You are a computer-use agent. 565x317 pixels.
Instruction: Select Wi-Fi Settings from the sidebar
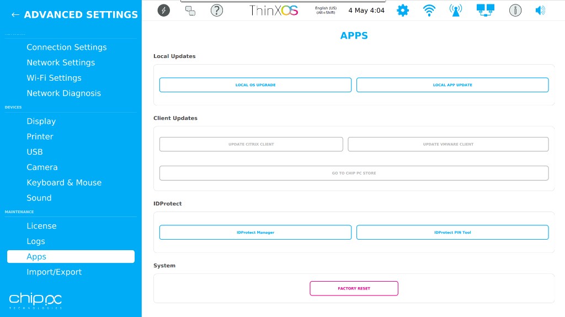click(x=54, y=78)
